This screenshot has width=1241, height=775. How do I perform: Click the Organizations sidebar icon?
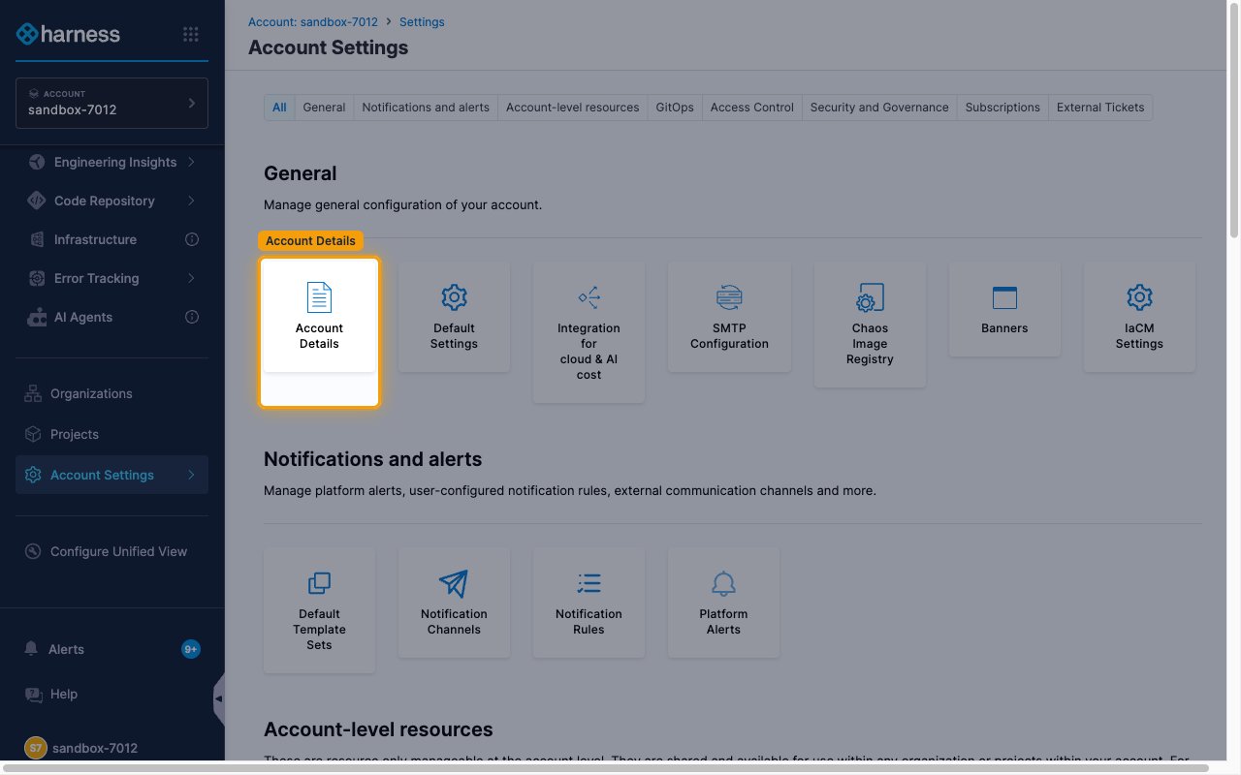[x=33, y=393]
